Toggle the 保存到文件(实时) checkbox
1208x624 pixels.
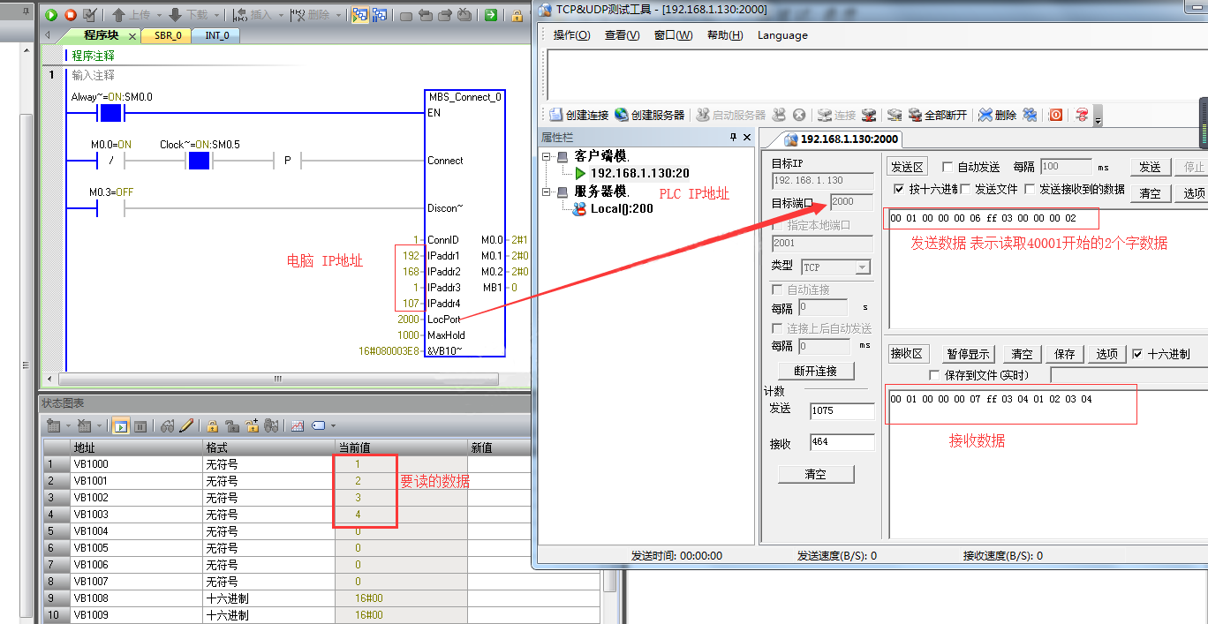click(935, 375)
